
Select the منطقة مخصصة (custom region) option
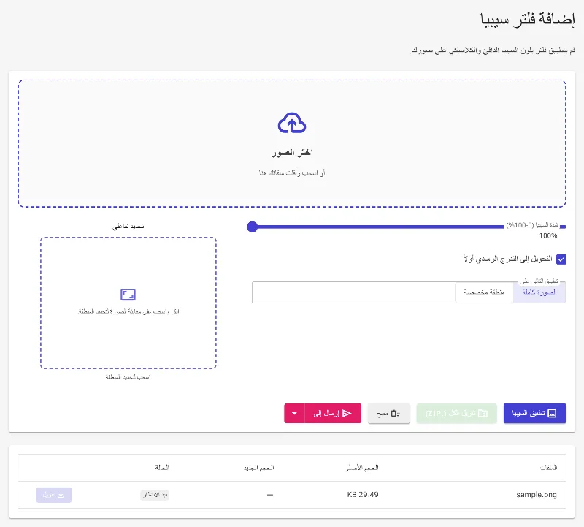coord(484,292)
